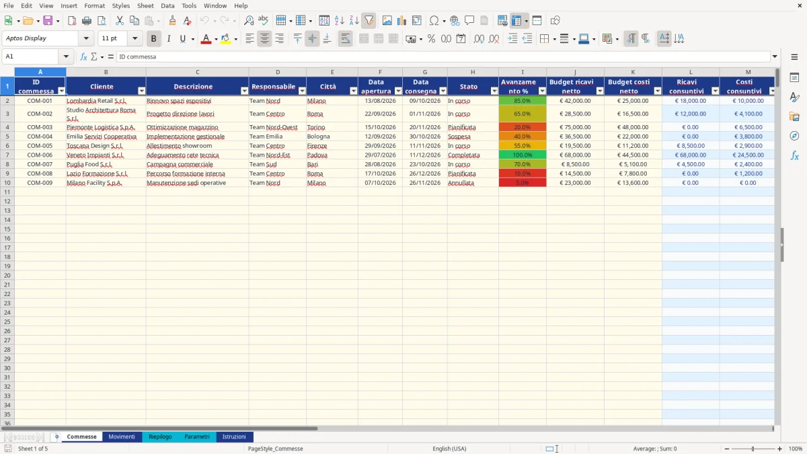Click English (USA) in the status bar
This screenshot has width=807, height=454.
click(449, 449)
